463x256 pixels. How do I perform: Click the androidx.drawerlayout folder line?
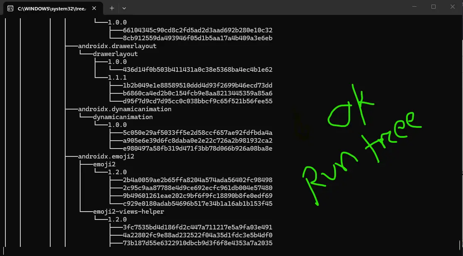(x=117, y=46)
